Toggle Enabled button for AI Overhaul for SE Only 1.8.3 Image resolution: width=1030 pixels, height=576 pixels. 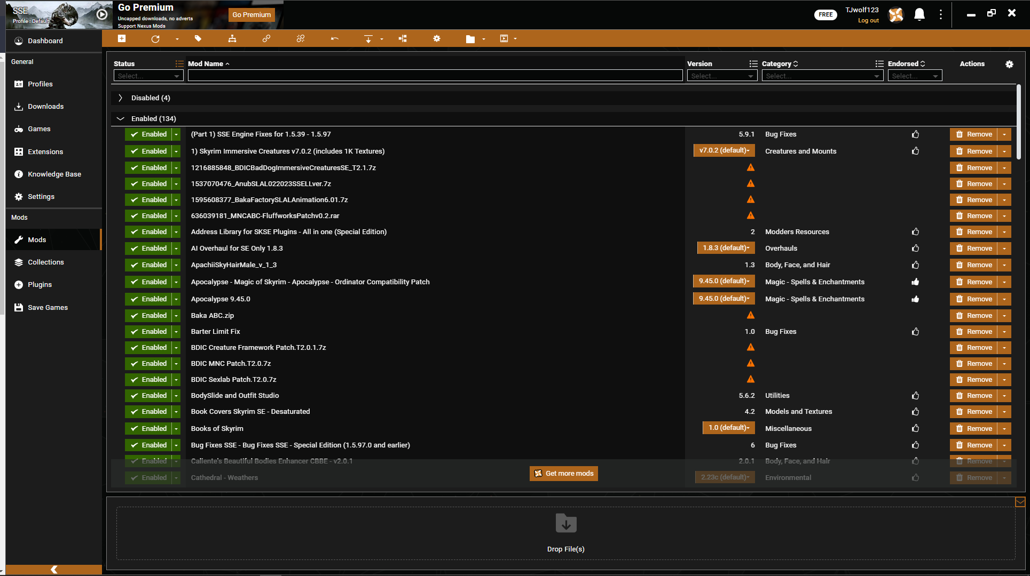coord(148,249)
